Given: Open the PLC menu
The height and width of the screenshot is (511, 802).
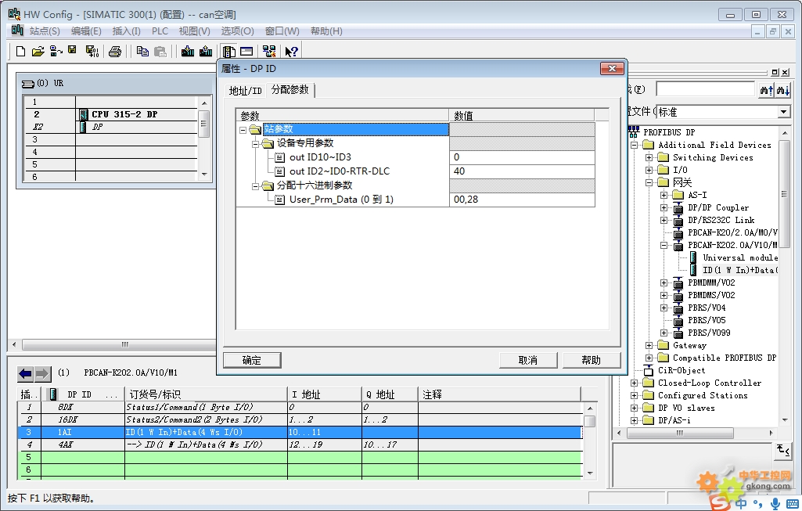Looking at the screenshot, I should pos(160,31).
